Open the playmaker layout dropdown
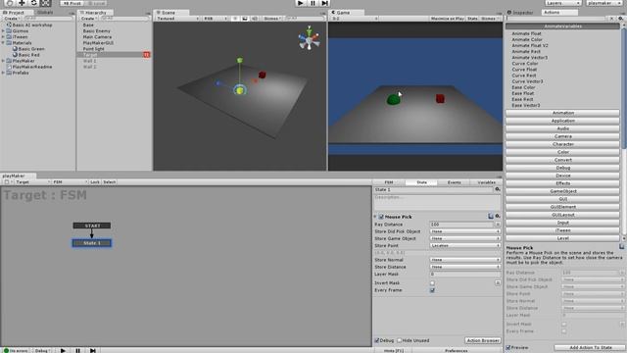627x353 pixels. tap(603, 3)
